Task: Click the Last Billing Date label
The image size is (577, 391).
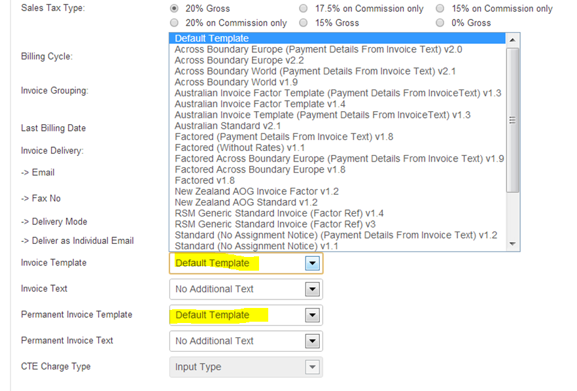Action: (x=54, y=128)
